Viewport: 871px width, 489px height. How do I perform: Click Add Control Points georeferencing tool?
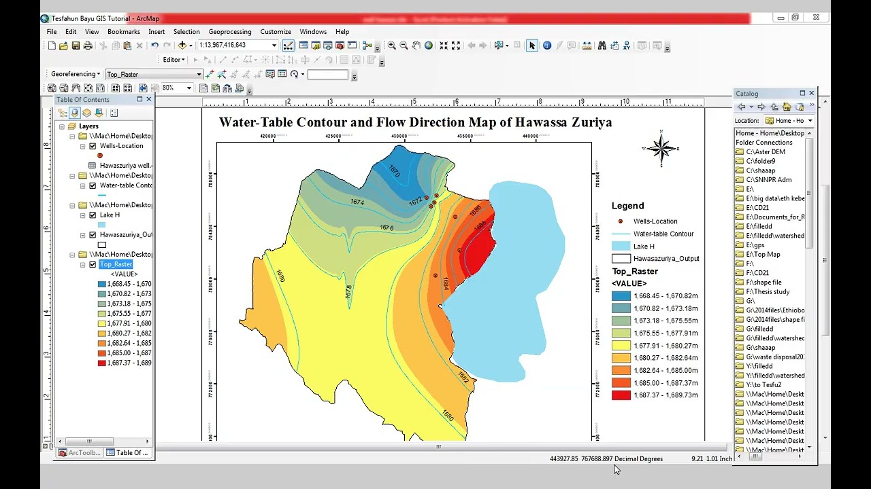coord(210,74)
